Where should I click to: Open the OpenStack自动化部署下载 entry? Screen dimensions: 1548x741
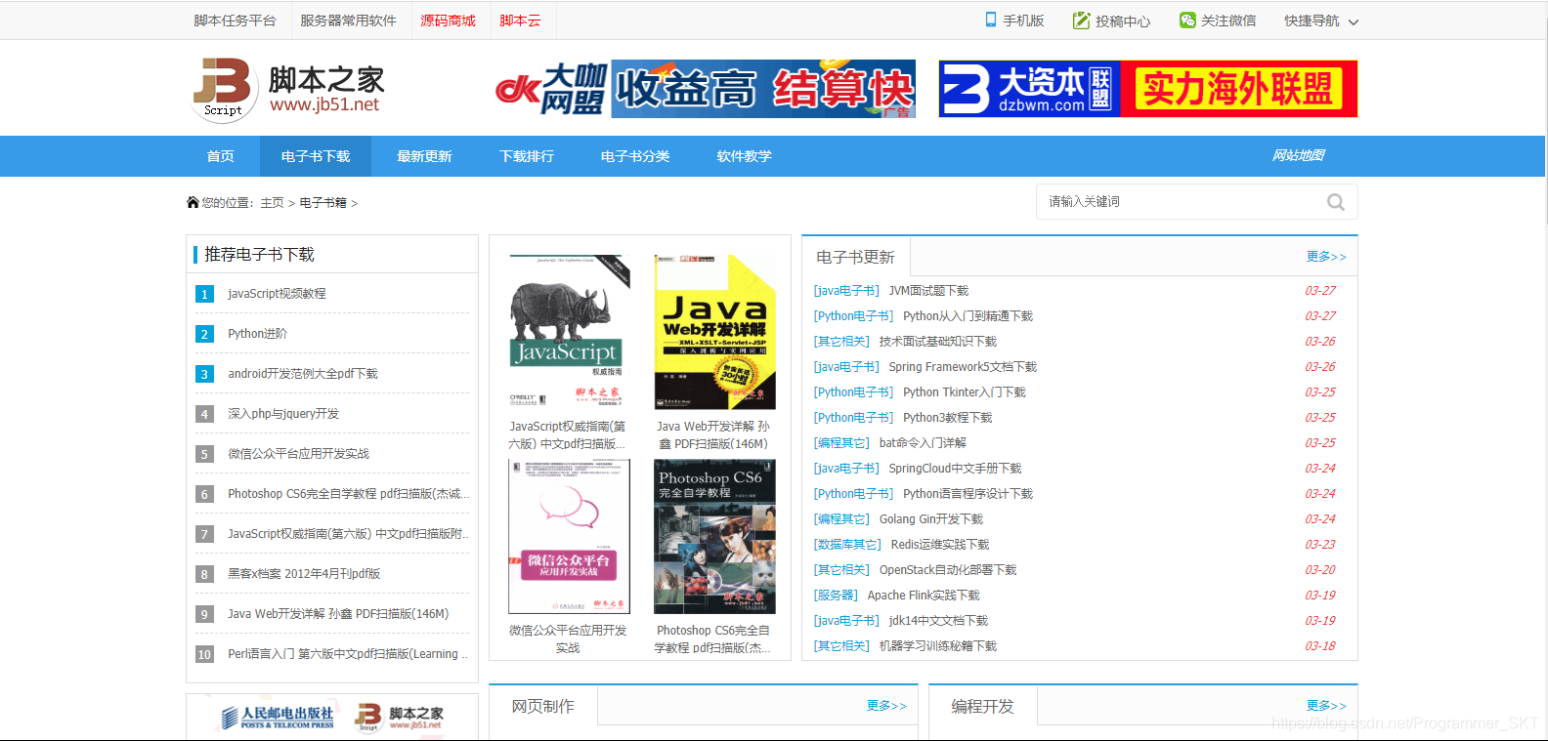pyautogui.click(x=948, y=570)
